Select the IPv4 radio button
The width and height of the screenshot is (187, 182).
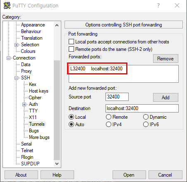pyautogui.click(x=108, y=125)
